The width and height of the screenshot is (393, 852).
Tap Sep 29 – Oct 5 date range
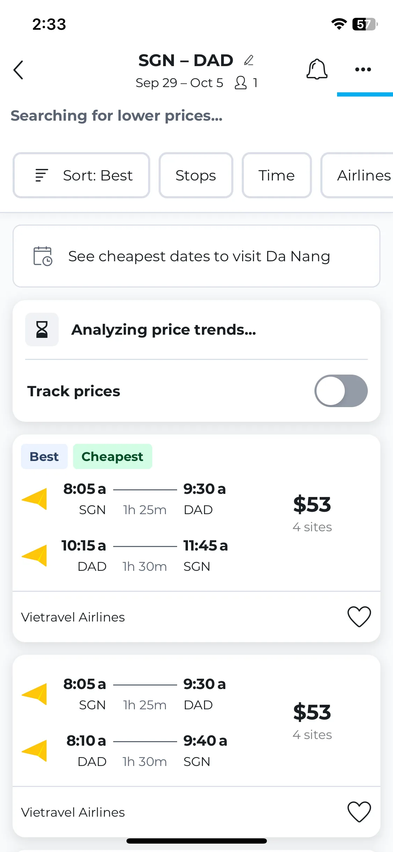[x=179, y=83]
